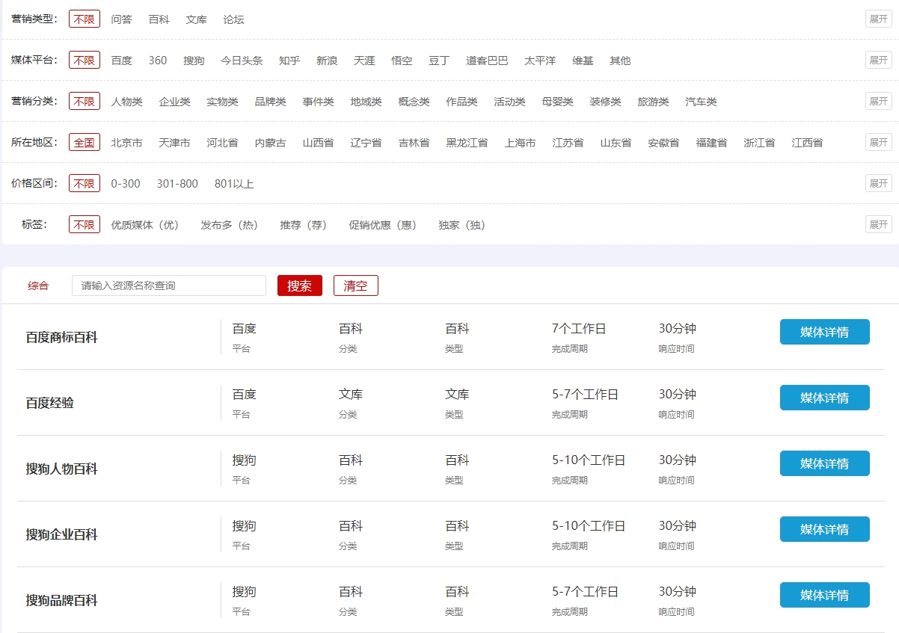Select the 优质媒体（优） tag
Viewport: 899px width, 633px height.
[145, 225]
